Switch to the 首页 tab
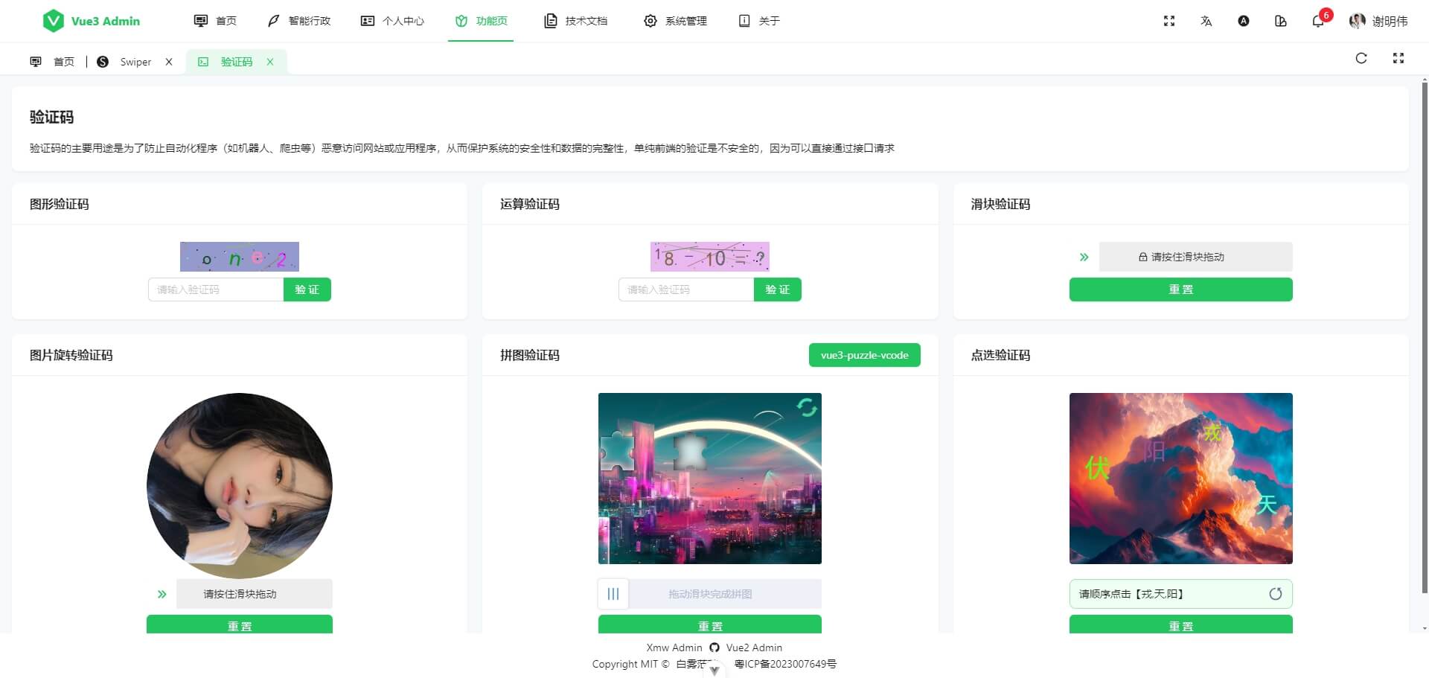The image size is (1429, 678). (52, 62)
